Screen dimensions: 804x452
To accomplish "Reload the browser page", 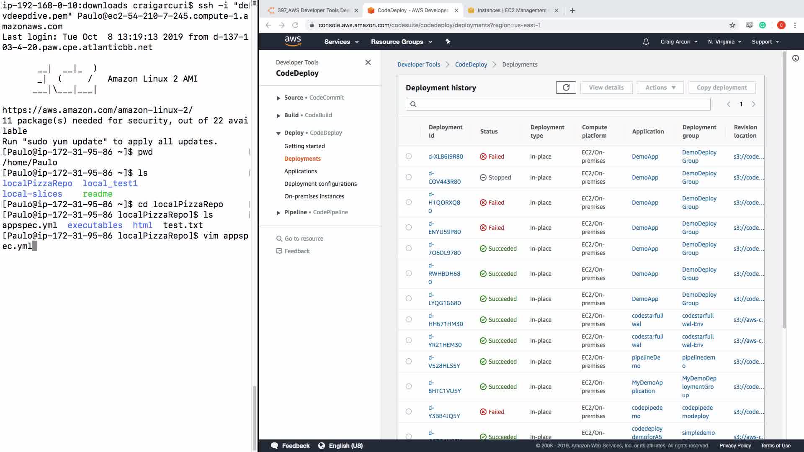I will 295,25.
